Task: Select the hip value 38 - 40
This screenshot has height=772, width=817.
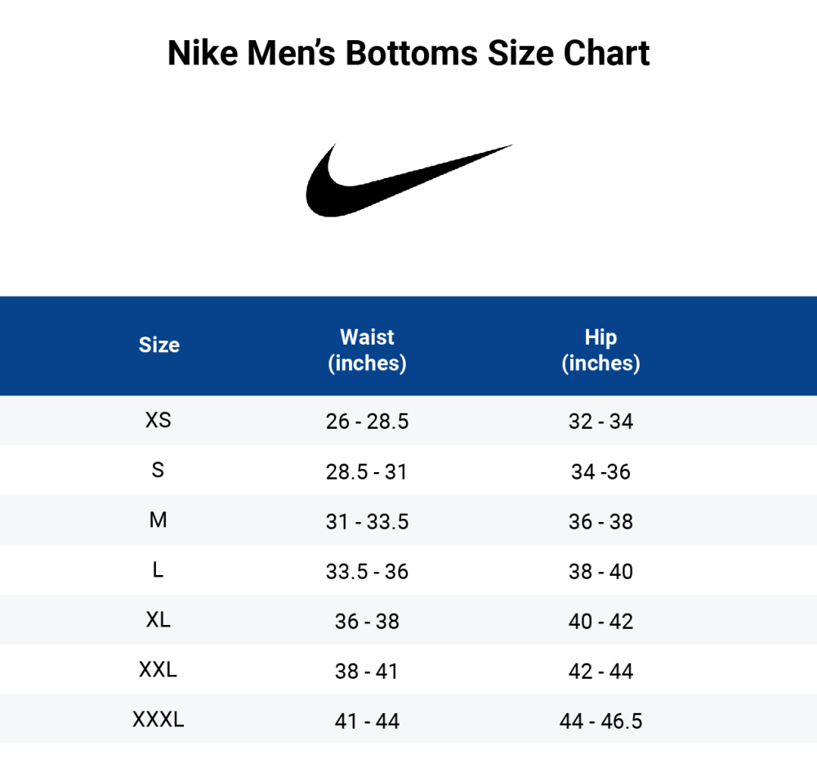Action: pyautogui.click(x=600, y=572)
